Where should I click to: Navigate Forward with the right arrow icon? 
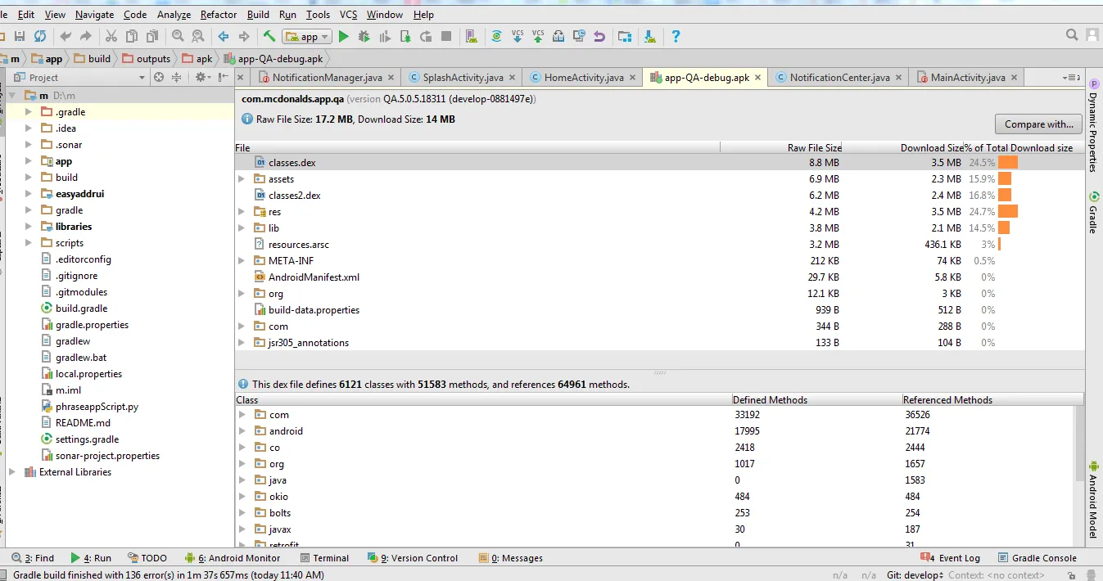point(244,36)
